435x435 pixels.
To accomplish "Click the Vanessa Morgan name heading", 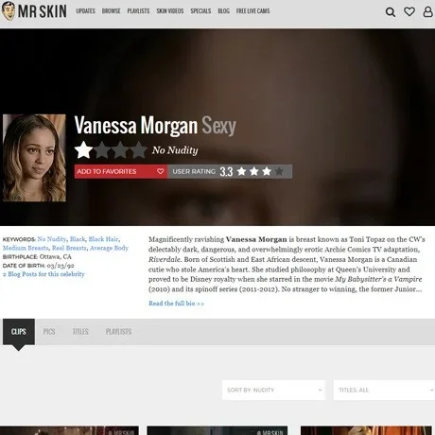I will (136, 126).
